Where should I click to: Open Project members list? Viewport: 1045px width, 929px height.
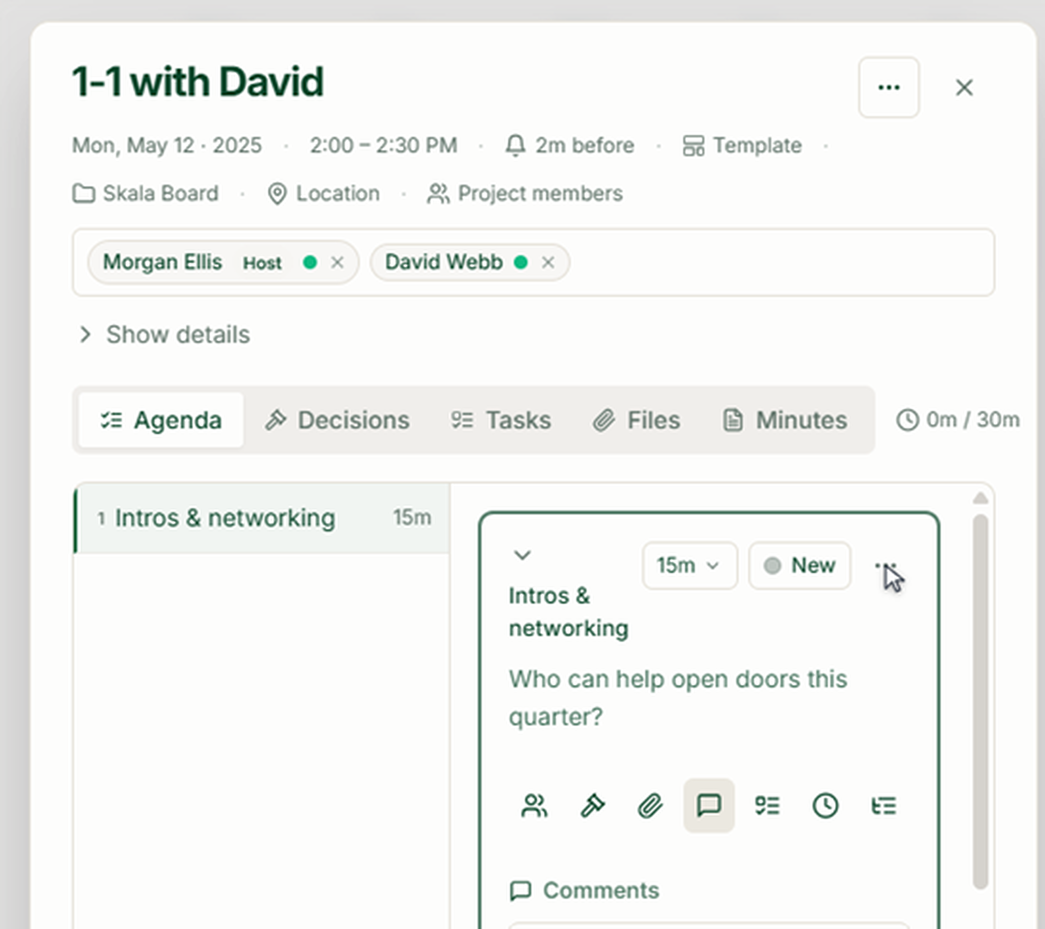coord(525,194)
